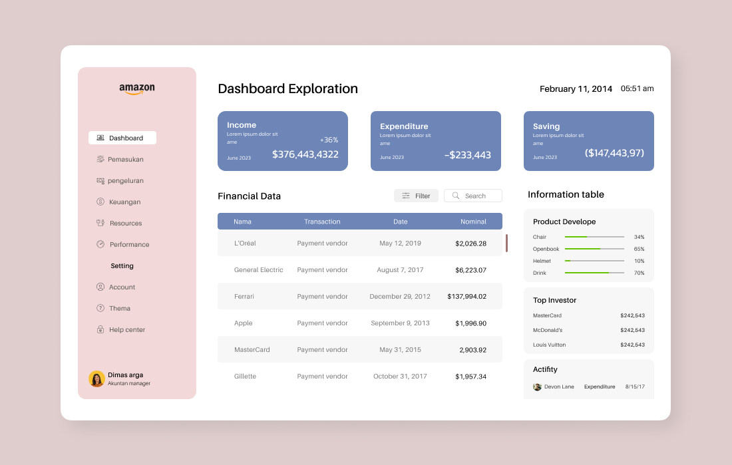Select the Dashboard icon in the sidebar
The image size is (732, 465).
pyautogui.click(x=100, y=138)
